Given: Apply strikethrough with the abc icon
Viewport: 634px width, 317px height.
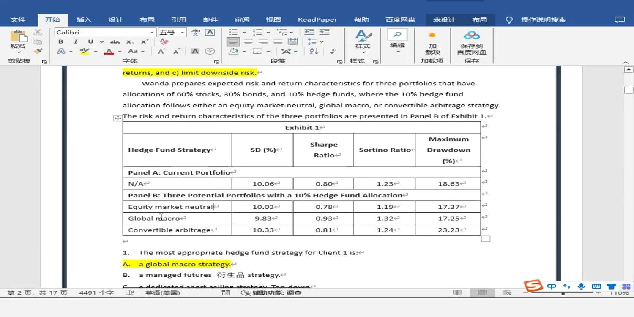Looking at the screenshot, I should tap(115, 42).
